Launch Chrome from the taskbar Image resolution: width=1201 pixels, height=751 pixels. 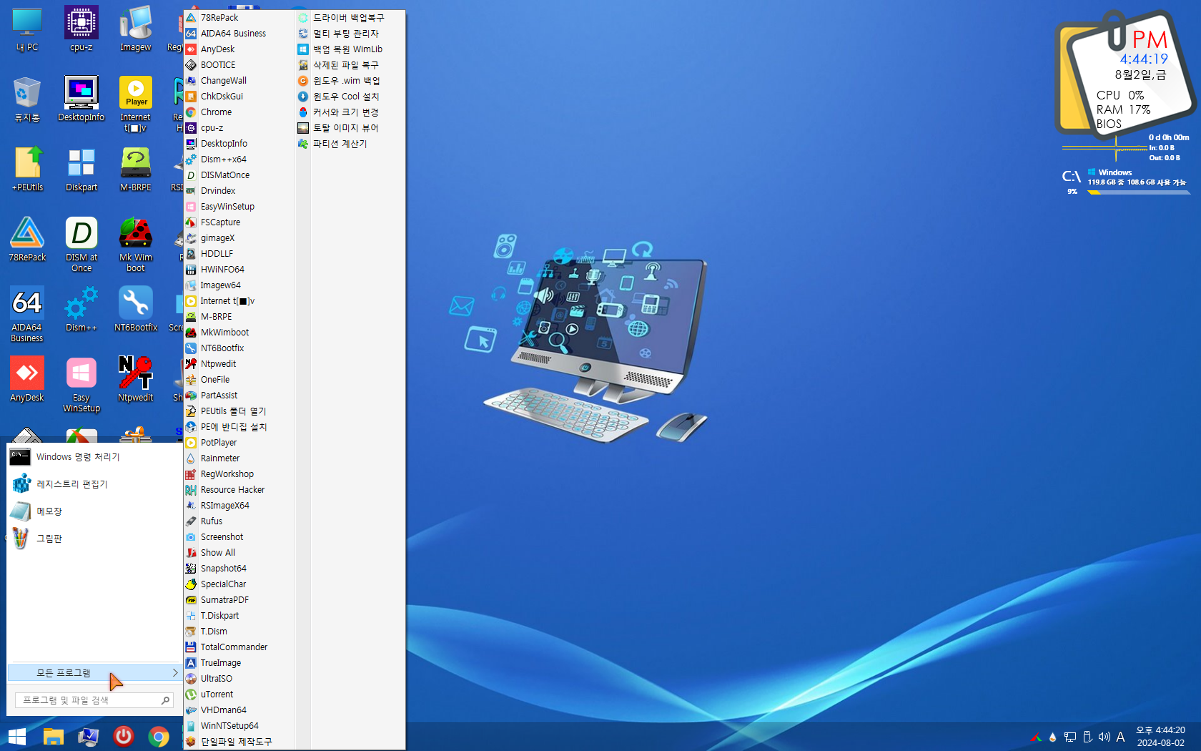(159, 737)
